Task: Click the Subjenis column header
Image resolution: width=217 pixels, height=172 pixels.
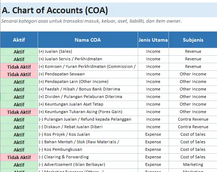Action: click(x=193, y=40)
